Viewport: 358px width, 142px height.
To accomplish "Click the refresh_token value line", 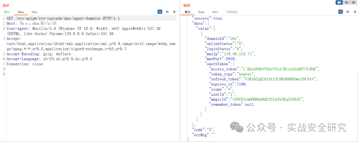I will (x=264, y=79).
